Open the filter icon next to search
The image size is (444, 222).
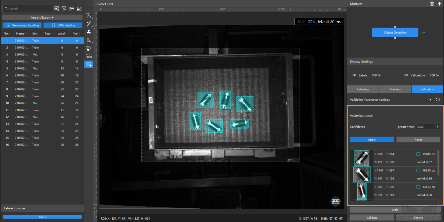[x=64, y=9]
